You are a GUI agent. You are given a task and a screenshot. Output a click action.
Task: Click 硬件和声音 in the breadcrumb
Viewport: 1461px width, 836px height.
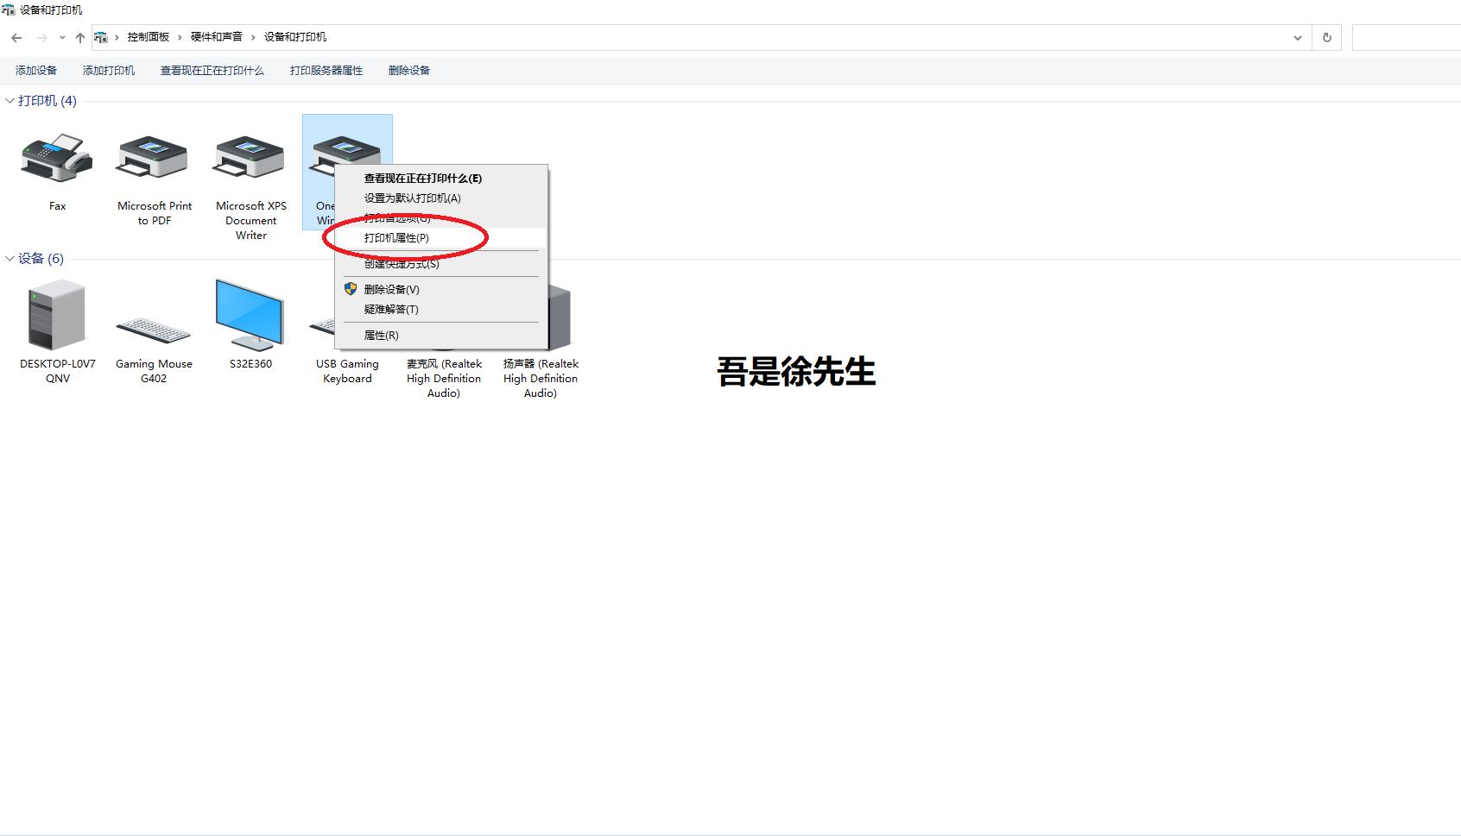pos(217,37)
